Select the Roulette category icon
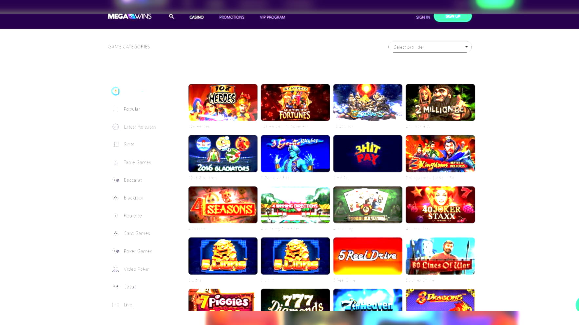The width and height of the screenshot is (579, 325). (115, 216)
